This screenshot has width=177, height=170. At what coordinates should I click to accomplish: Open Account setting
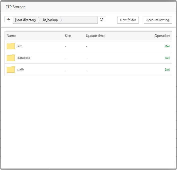click(158, 20)
